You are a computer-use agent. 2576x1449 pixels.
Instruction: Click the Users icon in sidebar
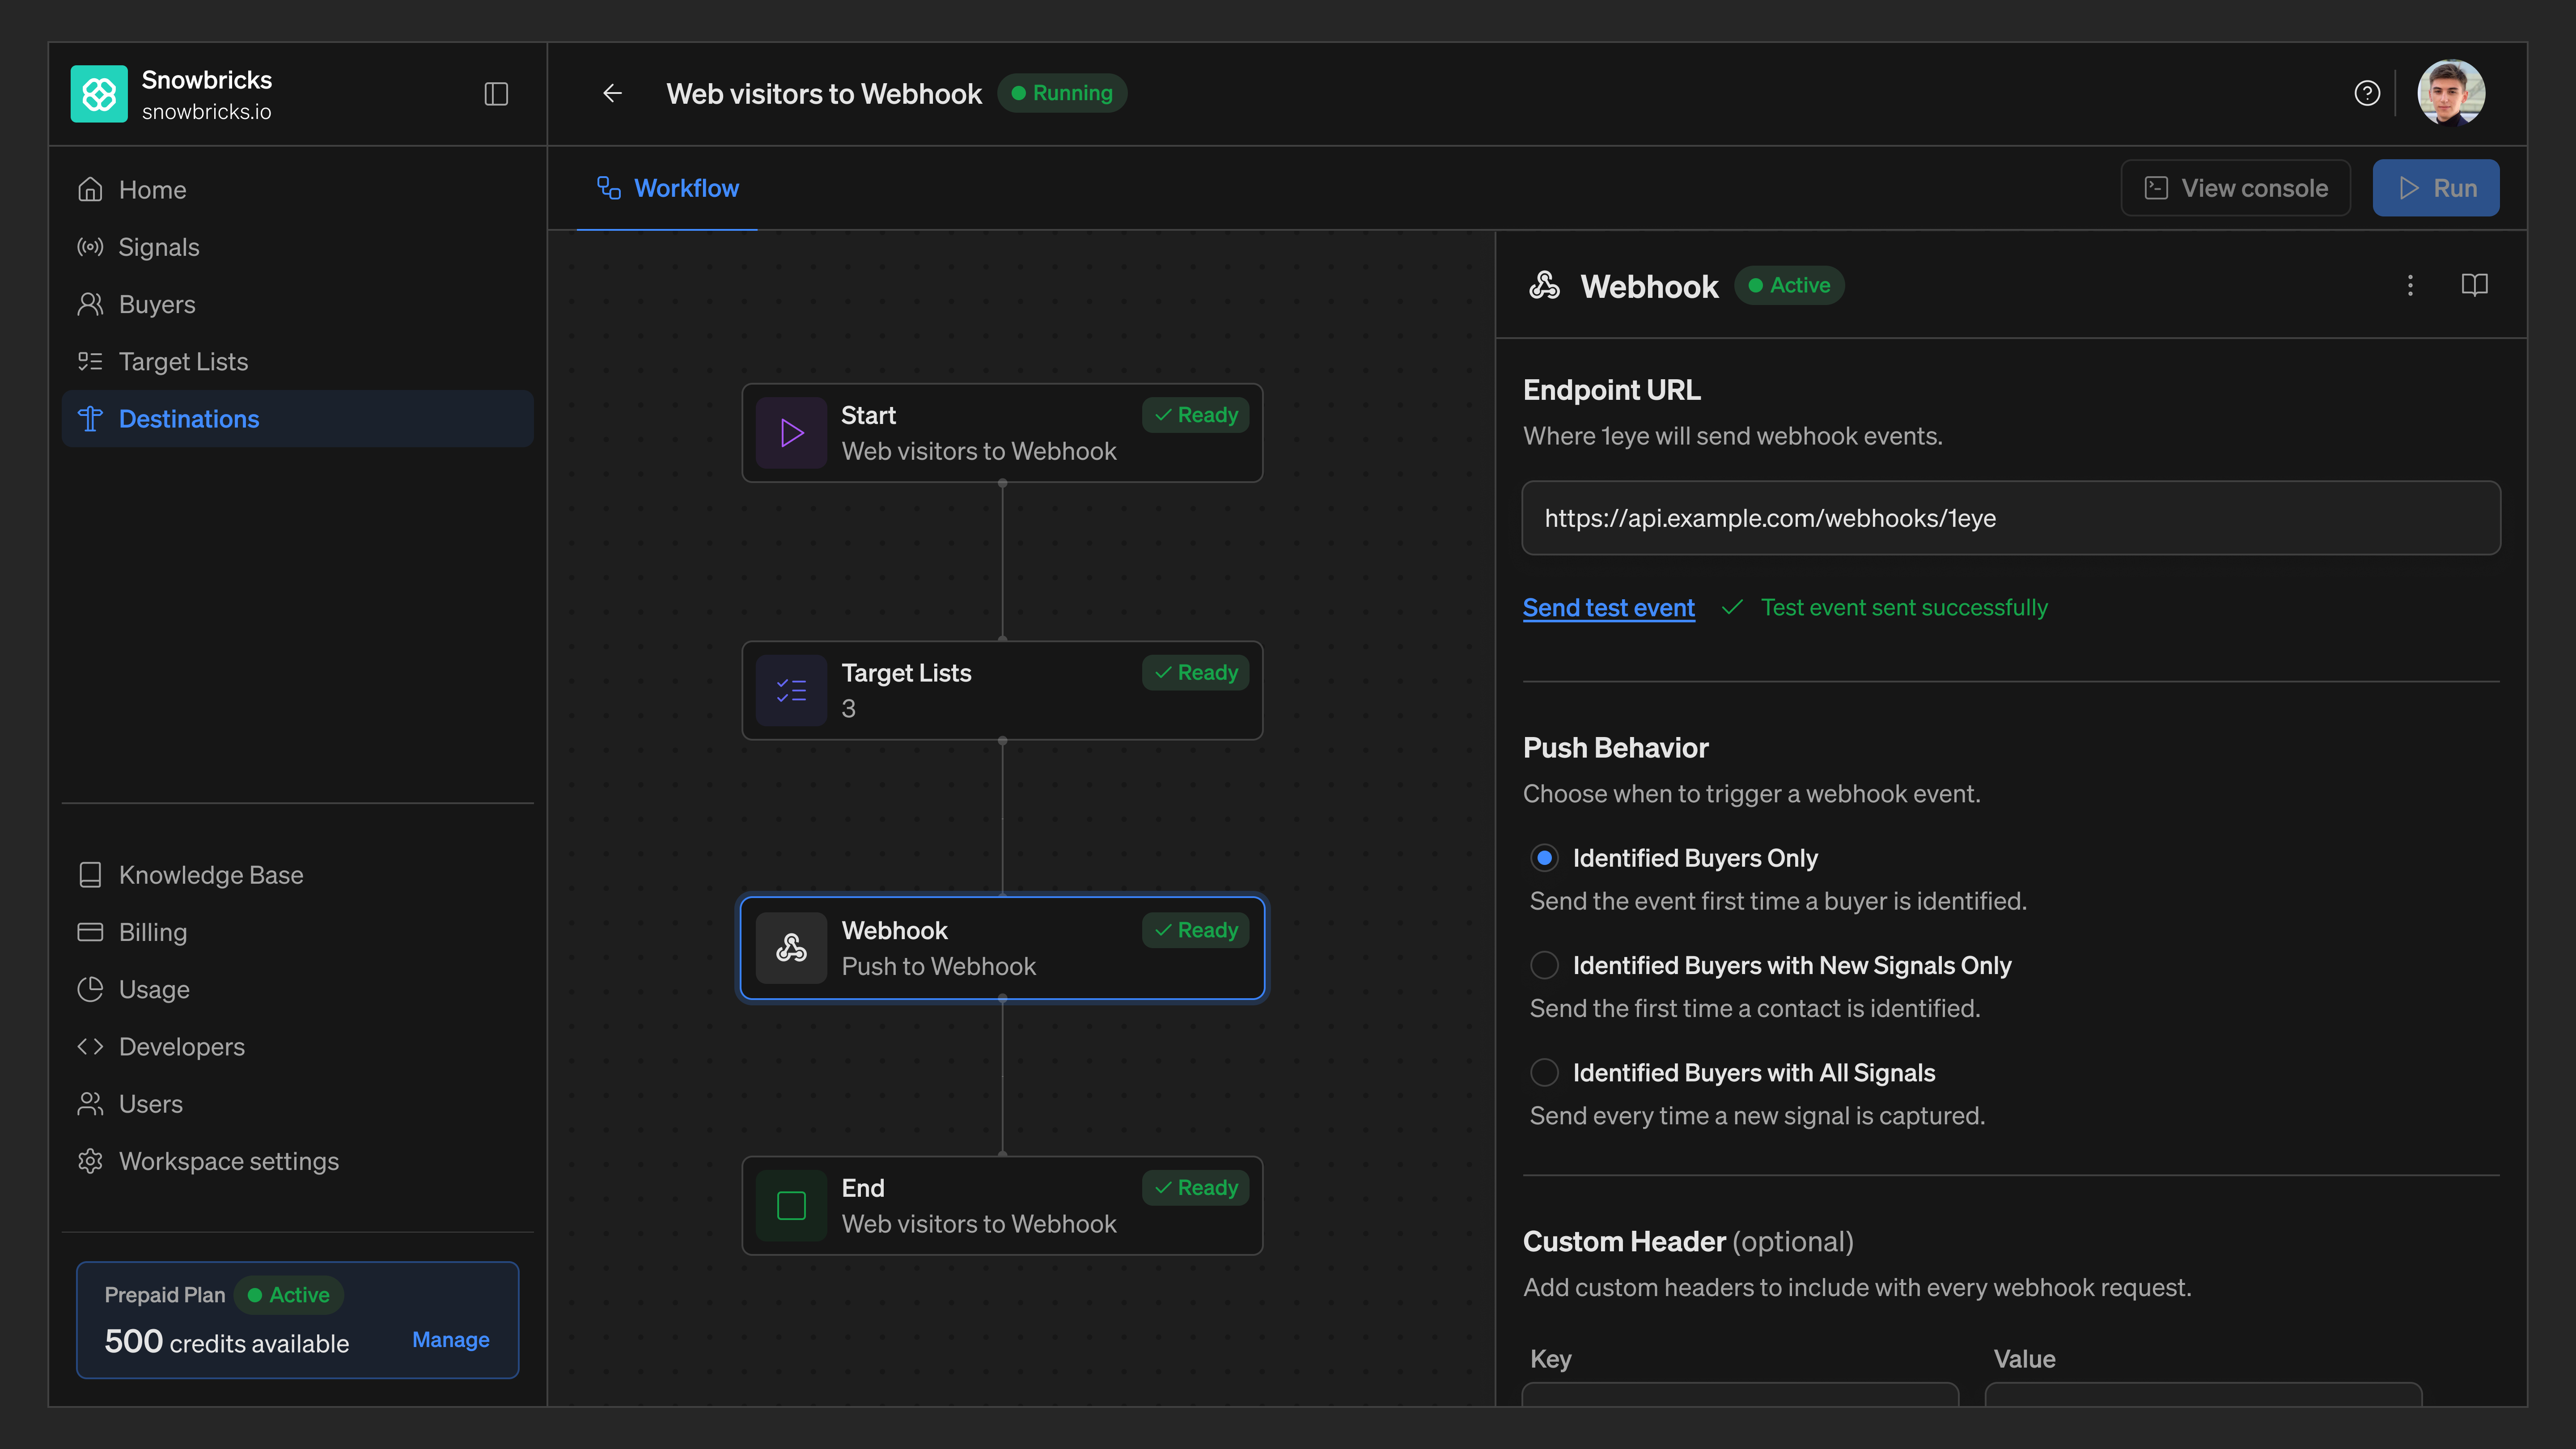coord(90,1104)
